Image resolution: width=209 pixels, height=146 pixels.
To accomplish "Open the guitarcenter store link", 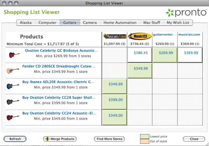I will [164, 34].
